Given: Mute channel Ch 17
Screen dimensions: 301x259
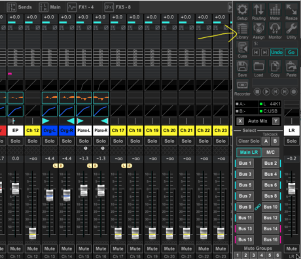Looking at the screenshot, I should point(118,249).
